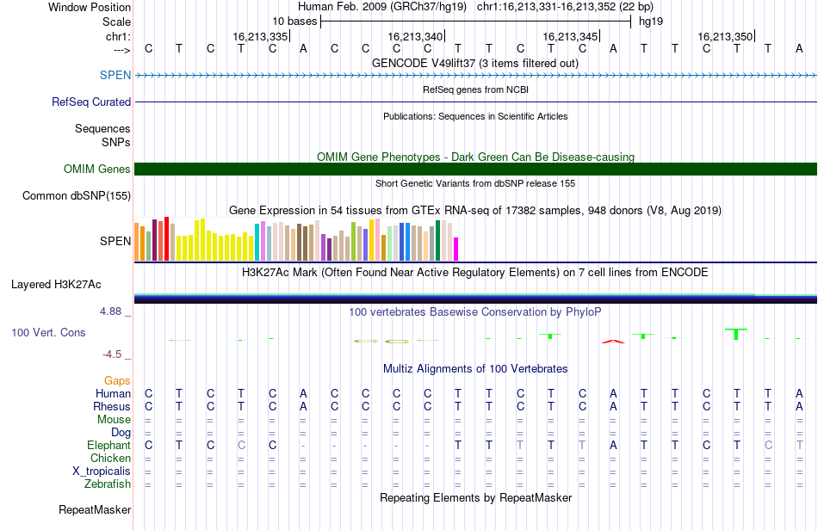Screen dimensions: 818x530
Task: Click the Zebrafish species label
Action: tap(108, 484)
